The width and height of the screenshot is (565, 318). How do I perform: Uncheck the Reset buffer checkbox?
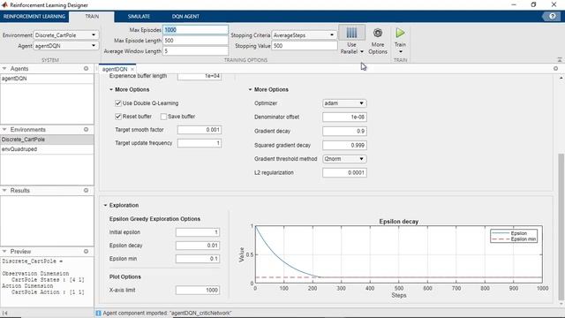117,117
